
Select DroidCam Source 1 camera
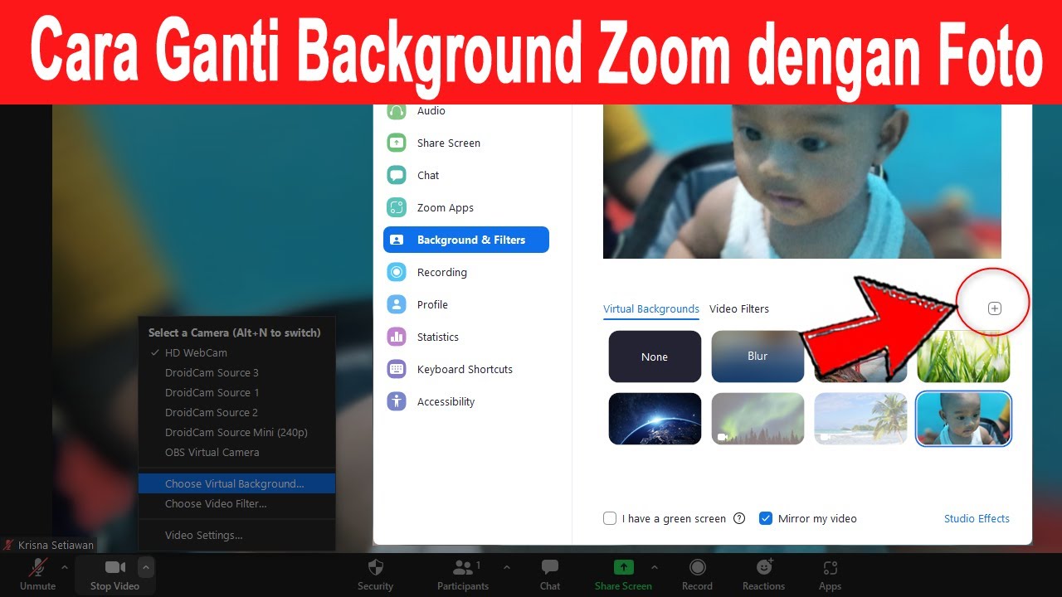click(x=236, y=392)
